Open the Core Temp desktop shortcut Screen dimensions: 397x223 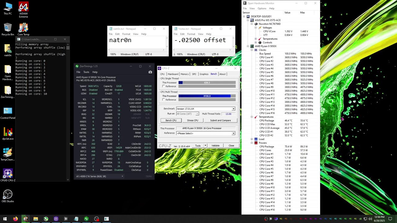[x=23, y=29]
